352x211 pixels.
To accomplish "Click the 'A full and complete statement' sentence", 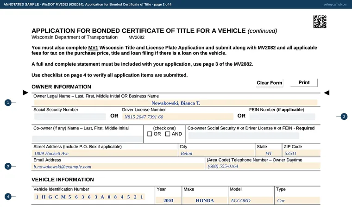I will point(142,64).
